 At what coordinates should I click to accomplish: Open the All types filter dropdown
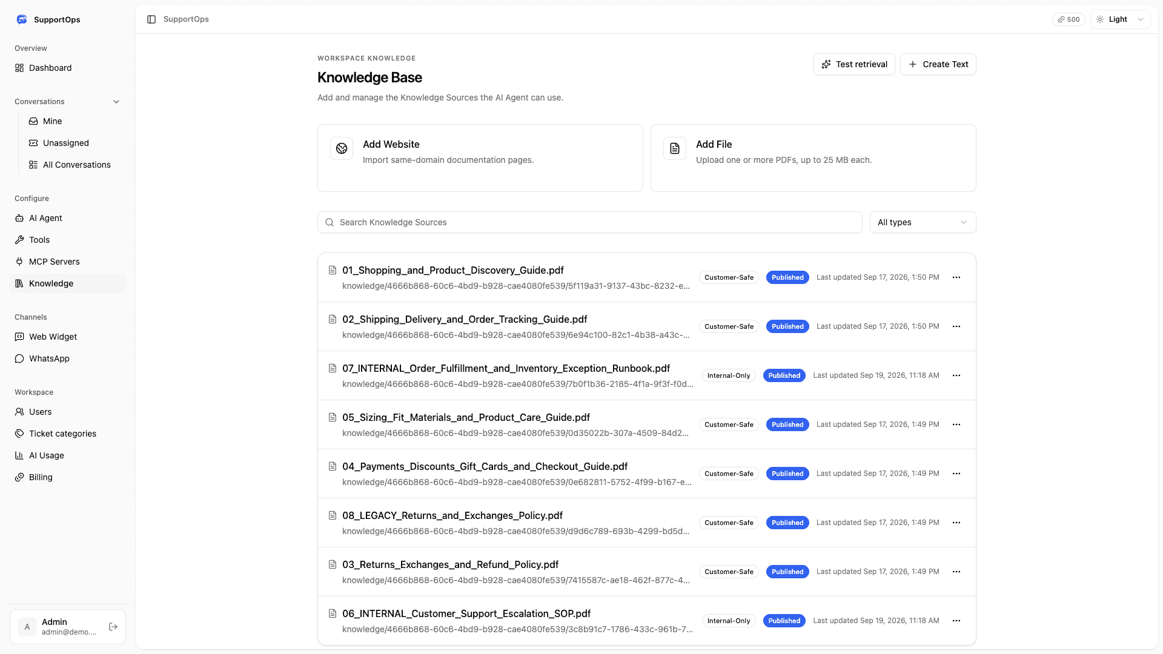[923, 222]
